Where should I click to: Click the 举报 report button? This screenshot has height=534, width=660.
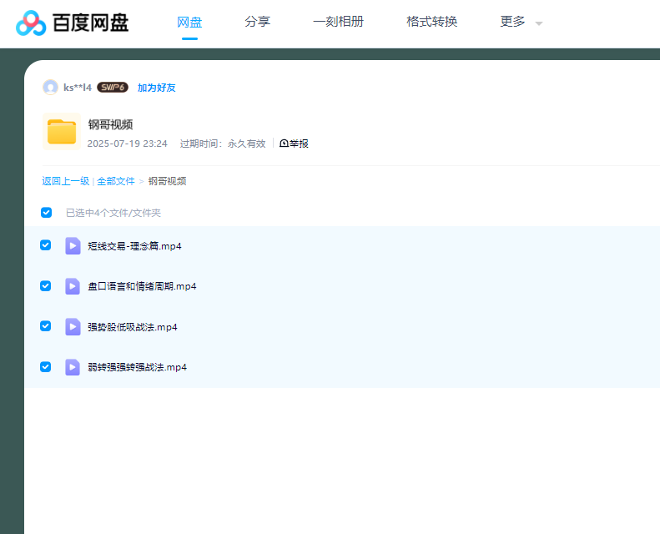click(x=294, y=144)
